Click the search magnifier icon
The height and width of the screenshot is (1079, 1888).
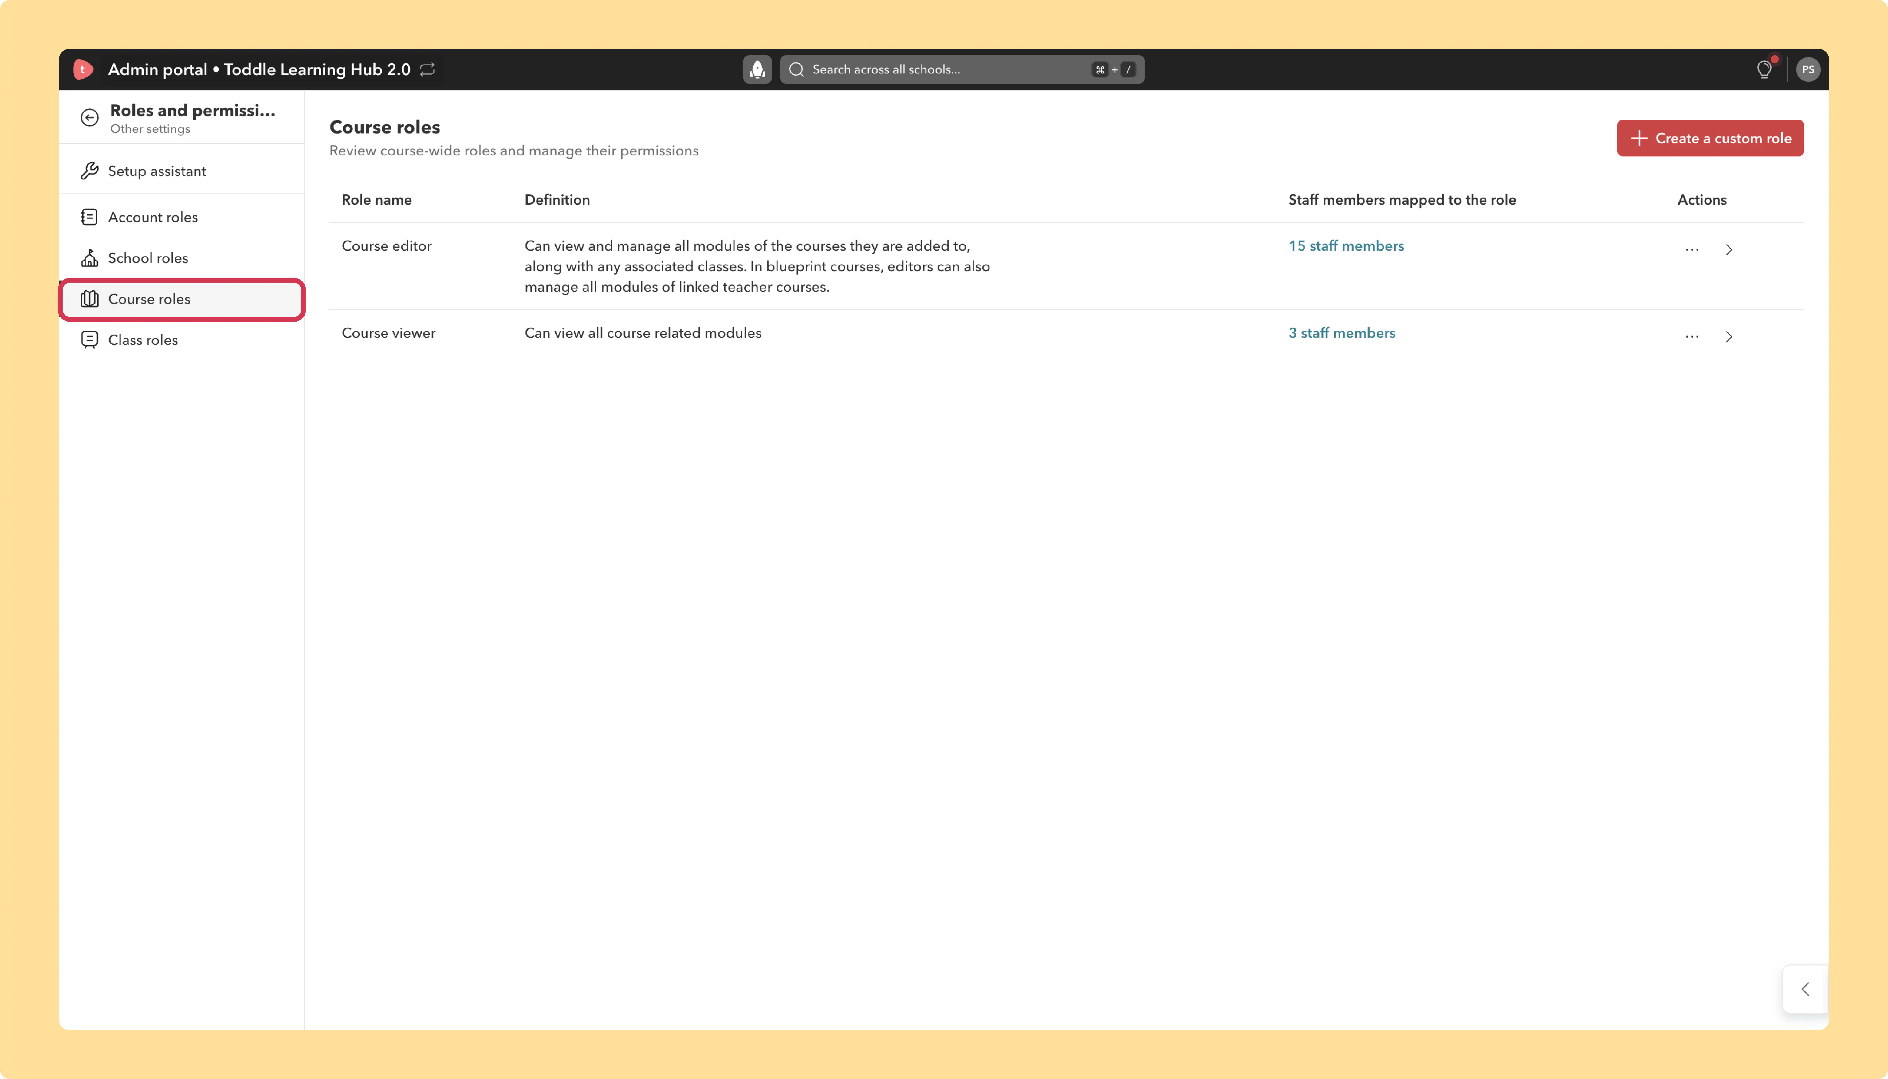coord(796,70)
